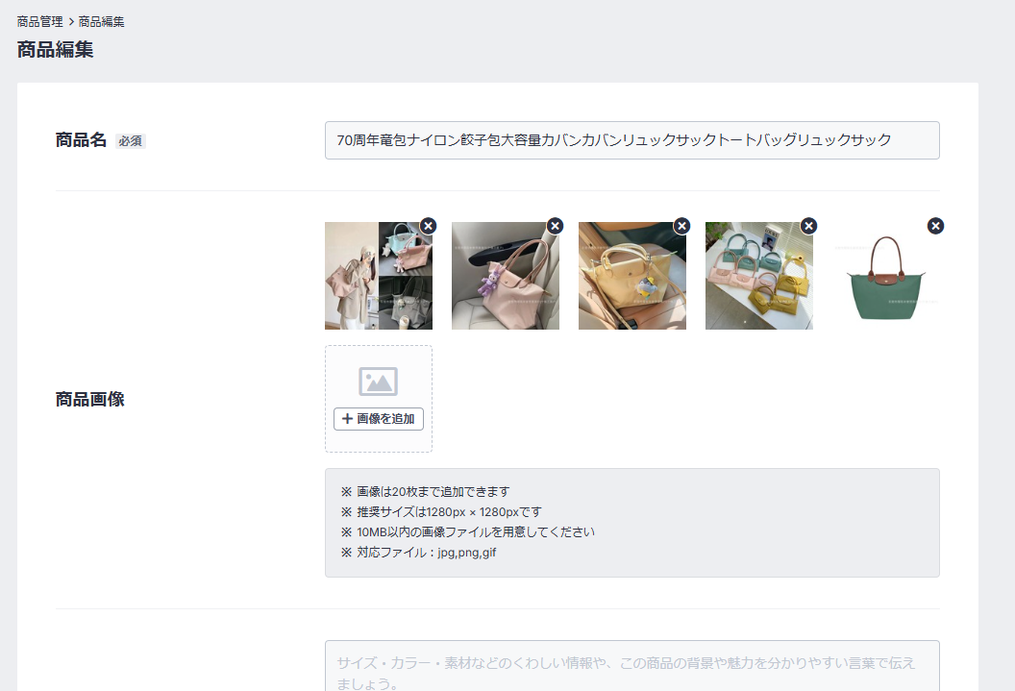Remove the woman-with-bag collage image
Screen dimensions: 1015x691
pyautogui.click(x=428, y=226)
